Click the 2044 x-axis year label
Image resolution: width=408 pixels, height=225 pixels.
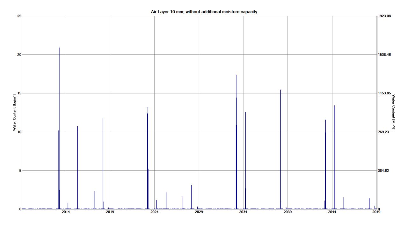click(x=332, y=212)
